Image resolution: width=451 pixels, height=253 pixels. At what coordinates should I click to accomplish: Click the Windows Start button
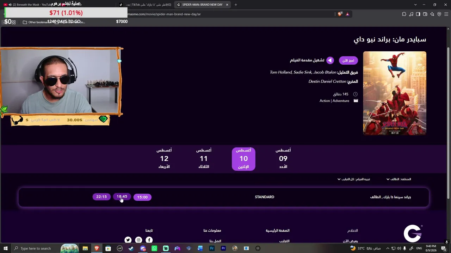(6, 248)
